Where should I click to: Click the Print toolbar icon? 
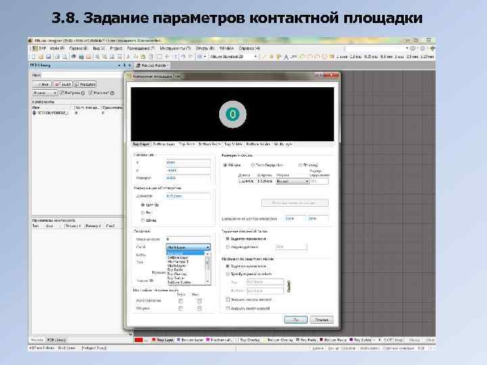click(57, 57)
